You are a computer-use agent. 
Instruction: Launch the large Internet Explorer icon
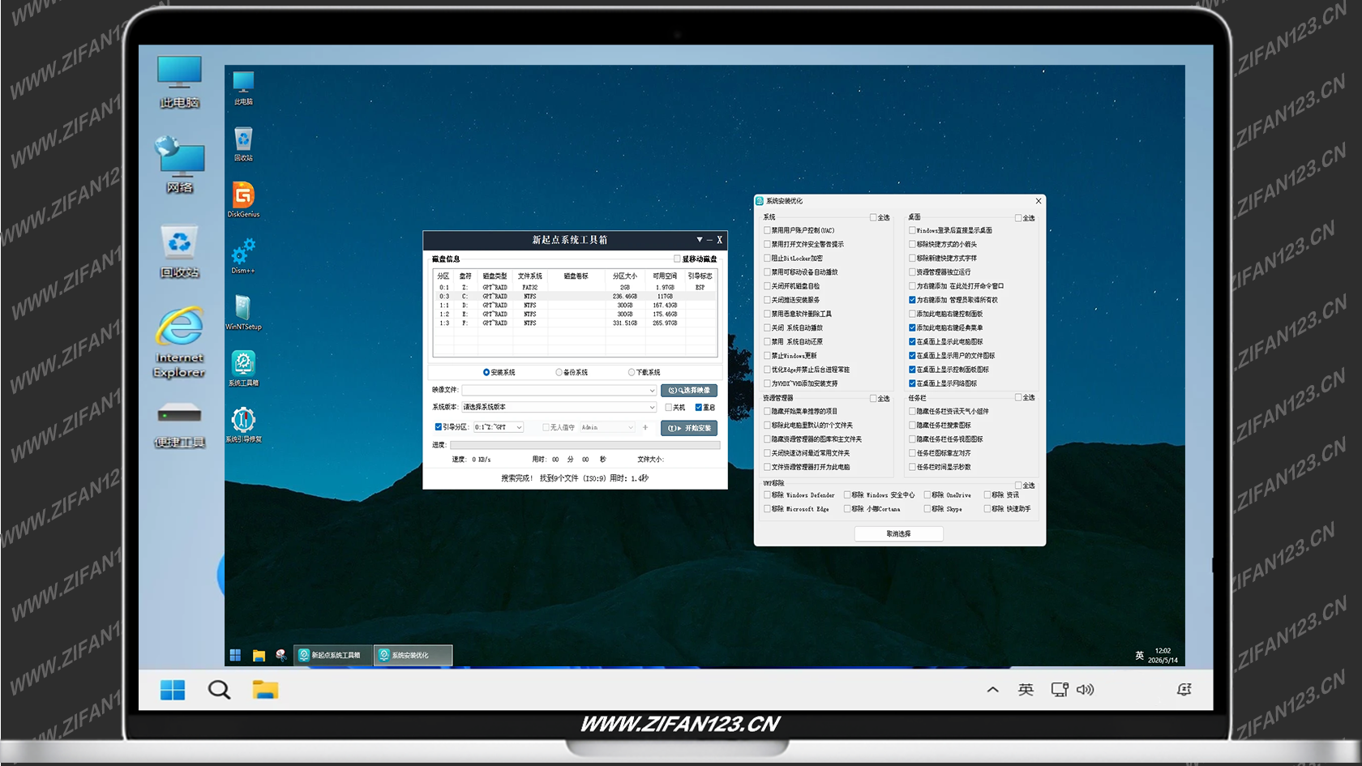coord(179,342)
